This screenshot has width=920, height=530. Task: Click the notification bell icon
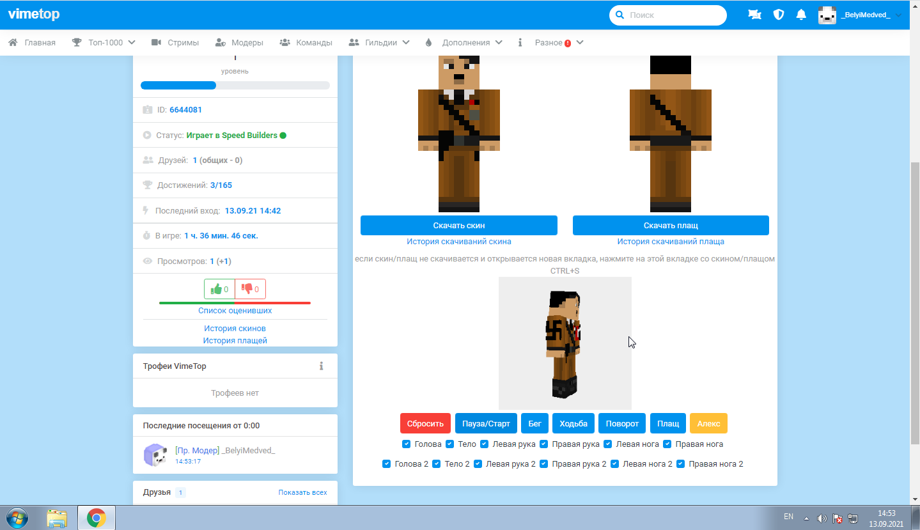(x=801, y=15)
